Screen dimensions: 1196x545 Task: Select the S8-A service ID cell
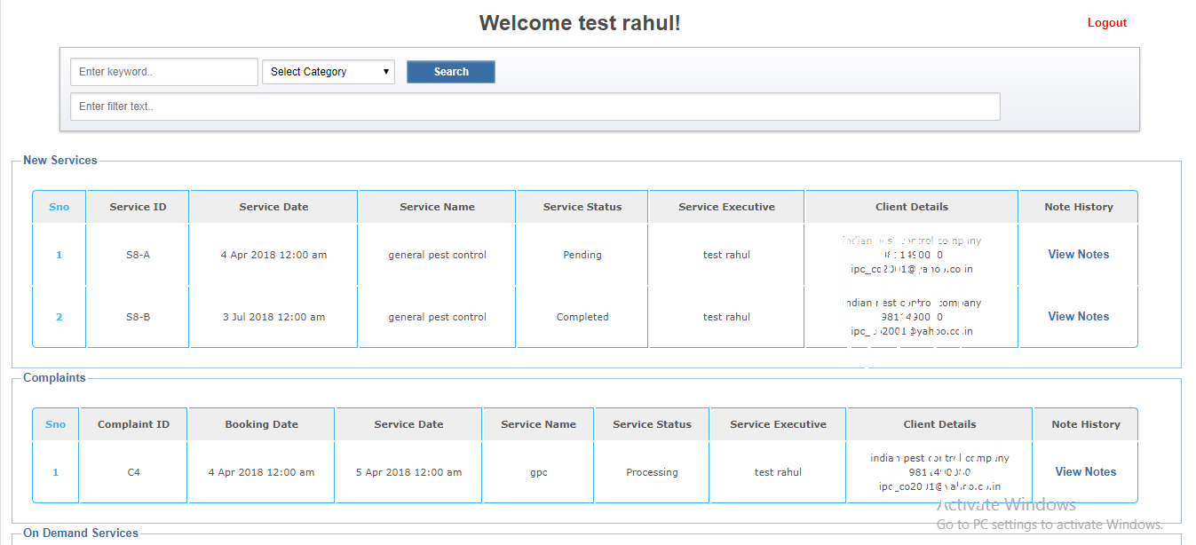(x=138, y=255)
